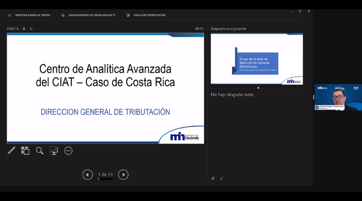Click Mostrar barra de tareas
Image resolution: width=362 pixels, height=201 pixels.
click(x=33, y=15)
